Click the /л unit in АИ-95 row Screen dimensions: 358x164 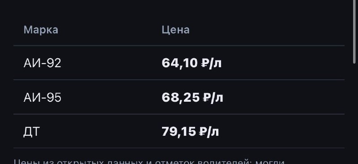(217, 98)
